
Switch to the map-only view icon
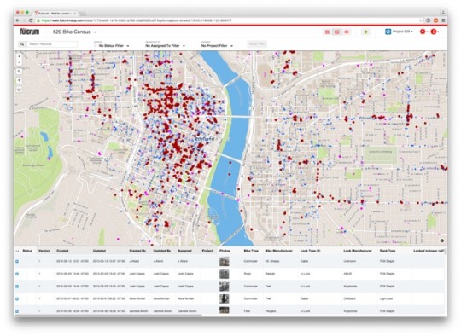327,32
